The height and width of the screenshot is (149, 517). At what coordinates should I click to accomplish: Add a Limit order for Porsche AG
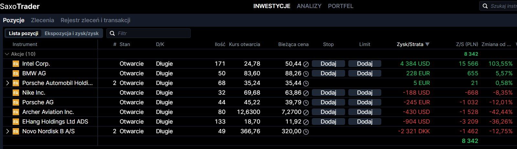tap(364, 102)
